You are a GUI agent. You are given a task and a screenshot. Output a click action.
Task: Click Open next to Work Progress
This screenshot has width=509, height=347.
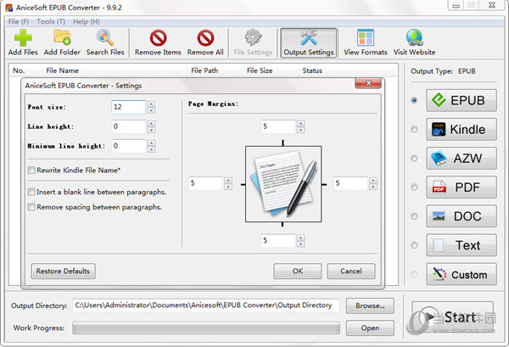coord(370,327)
